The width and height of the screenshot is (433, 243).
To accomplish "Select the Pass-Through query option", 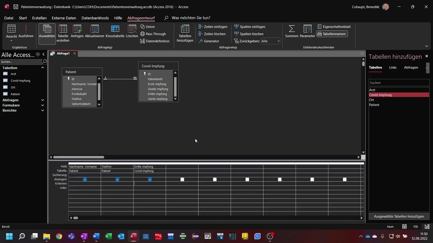I will (153, 34).
